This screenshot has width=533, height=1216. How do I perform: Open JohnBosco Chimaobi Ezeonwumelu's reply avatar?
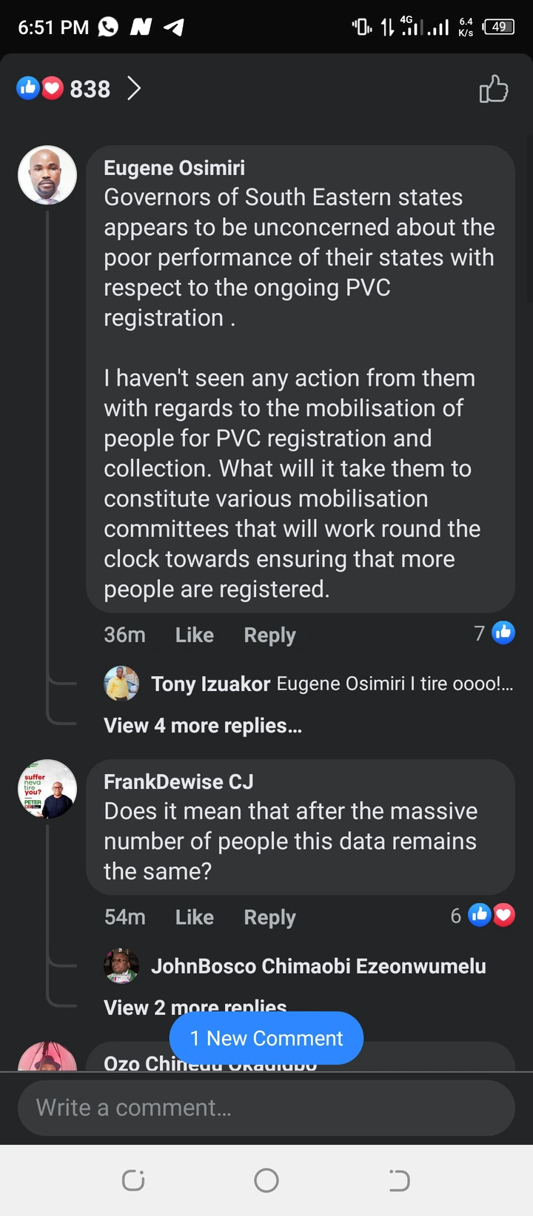pos(121,966)
